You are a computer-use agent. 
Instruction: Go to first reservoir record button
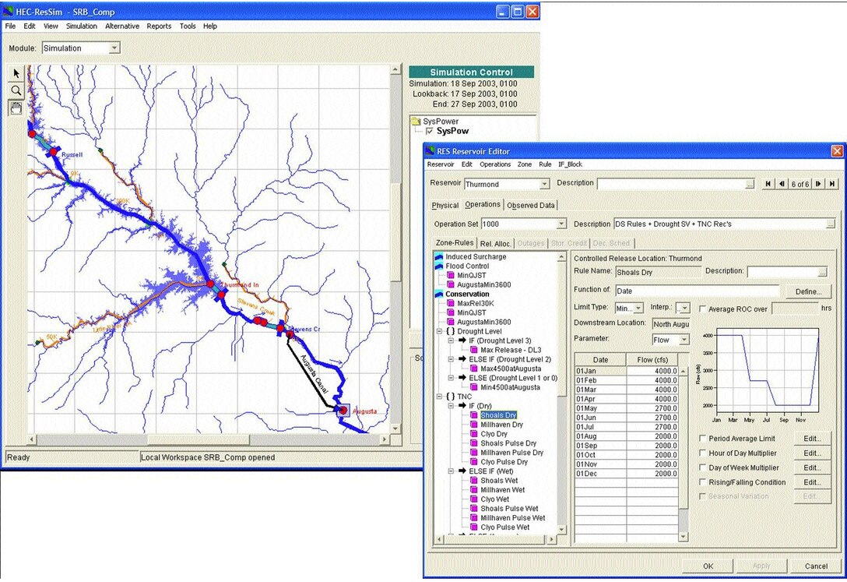point(768,184)
